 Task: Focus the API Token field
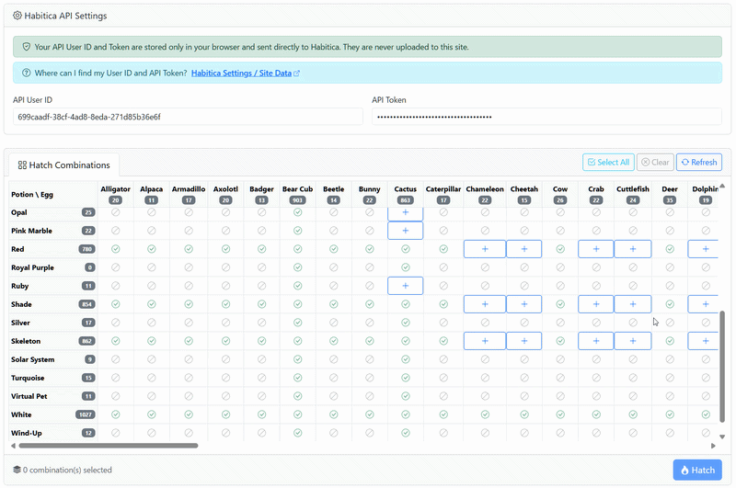546,117
